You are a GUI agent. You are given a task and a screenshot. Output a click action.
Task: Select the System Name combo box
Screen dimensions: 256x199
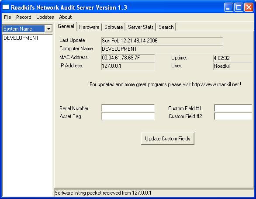click(28, 29)
